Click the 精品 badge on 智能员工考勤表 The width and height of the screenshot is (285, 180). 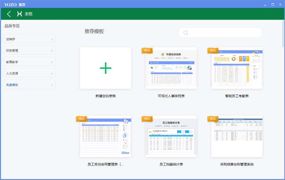pos(213,50)
